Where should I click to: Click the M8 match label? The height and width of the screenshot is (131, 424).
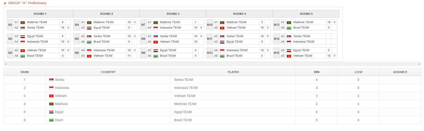[143, 39]
